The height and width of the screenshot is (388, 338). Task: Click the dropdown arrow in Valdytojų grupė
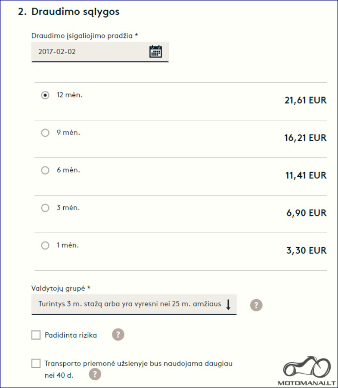pos(228,304)
